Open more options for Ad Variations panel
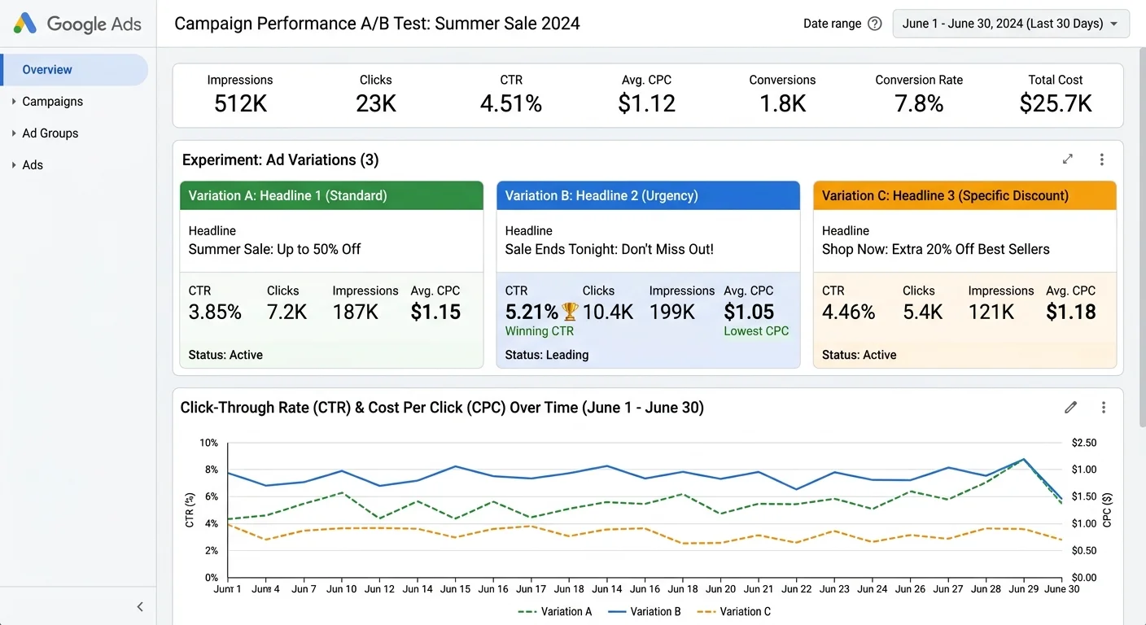The height and width of the screenshot is (625, 1146). [x=1102, y=160]
